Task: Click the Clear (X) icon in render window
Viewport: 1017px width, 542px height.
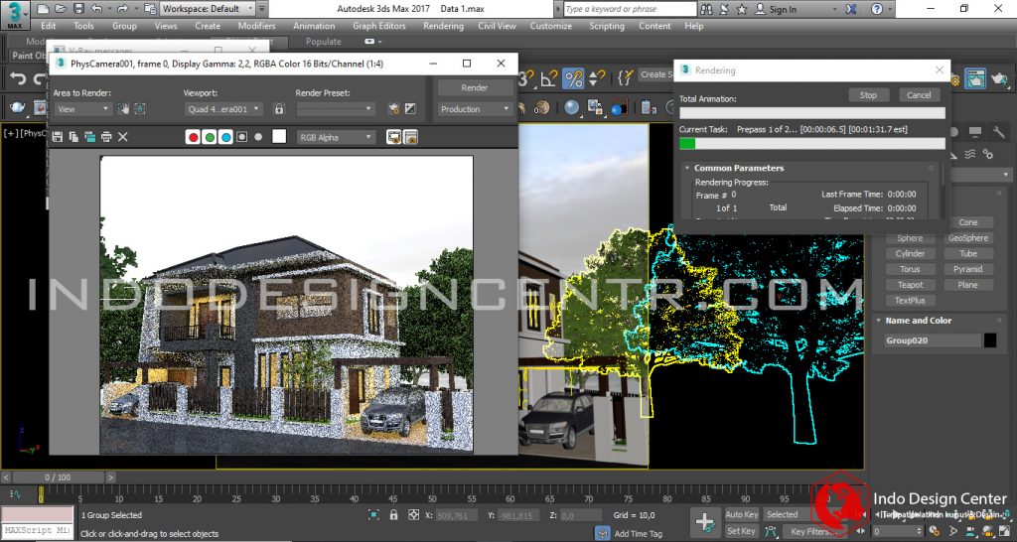Action: 122,137
